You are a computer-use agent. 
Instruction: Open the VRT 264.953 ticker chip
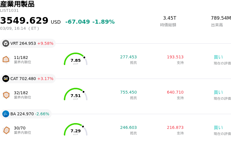click(x=28, y=44)
